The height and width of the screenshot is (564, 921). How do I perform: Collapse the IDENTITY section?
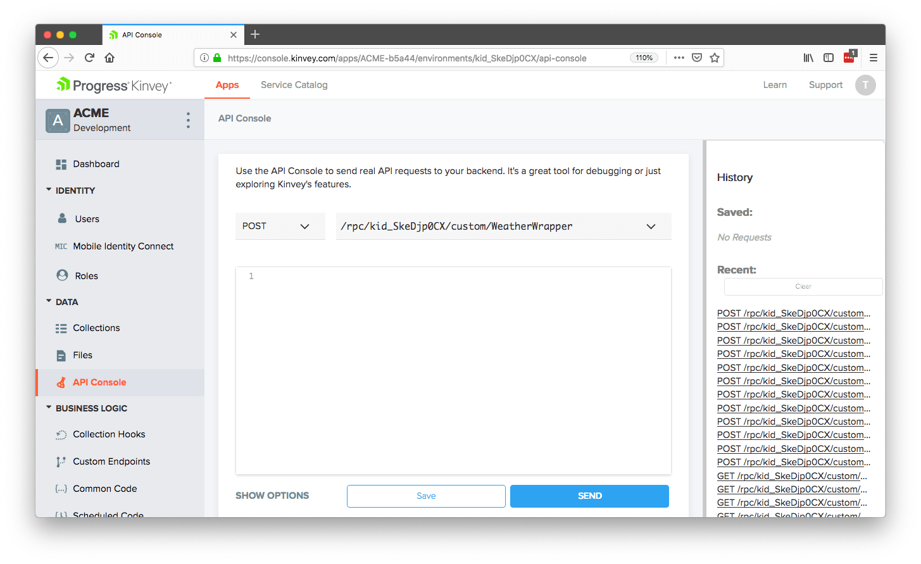[x=70, y=191]
